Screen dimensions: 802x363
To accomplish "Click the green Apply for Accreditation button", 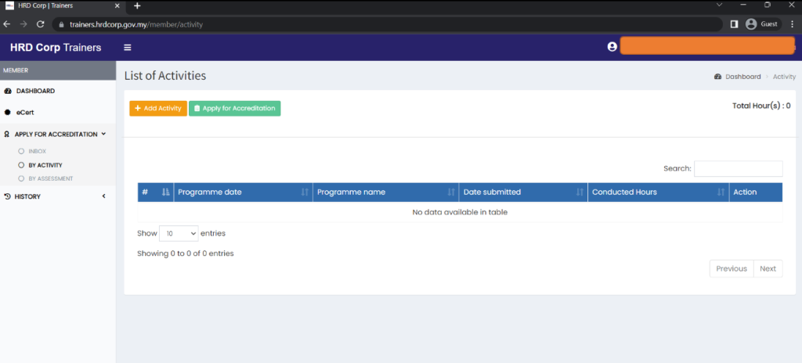I will point(234,109).
